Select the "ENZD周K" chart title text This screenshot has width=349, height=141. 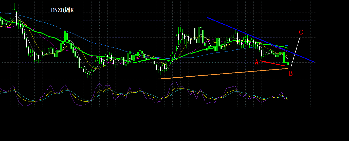tap(62, 10)
